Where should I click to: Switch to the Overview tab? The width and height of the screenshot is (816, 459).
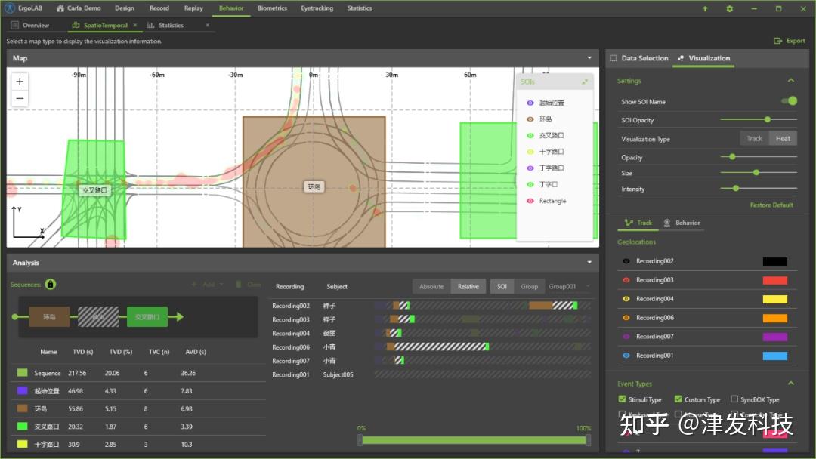point(31,25)
